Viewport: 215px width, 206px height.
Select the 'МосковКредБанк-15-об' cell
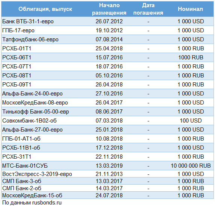tap(32, 195)
